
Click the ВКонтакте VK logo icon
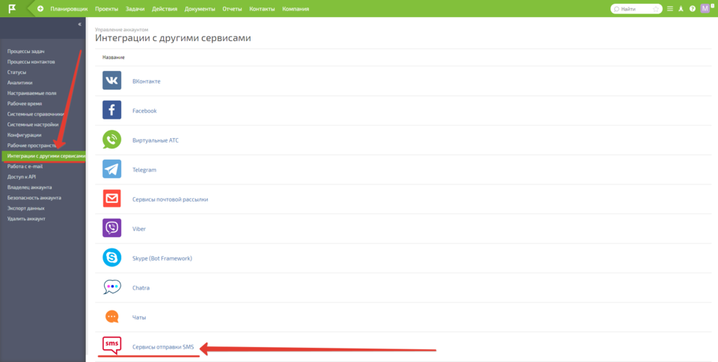tap(111, 81)
